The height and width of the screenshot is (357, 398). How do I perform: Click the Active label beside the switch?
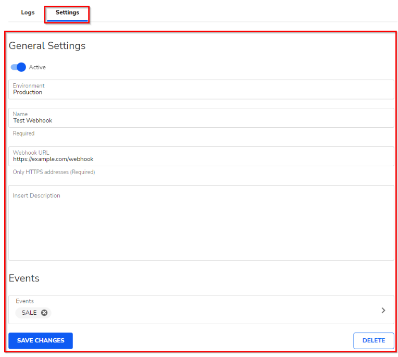click(x=38, y=67)
